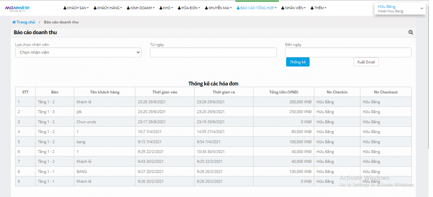Click the home icon beside Trang chủ
The width and height of the screenshot is (433, 197).
tap(14, 22)
